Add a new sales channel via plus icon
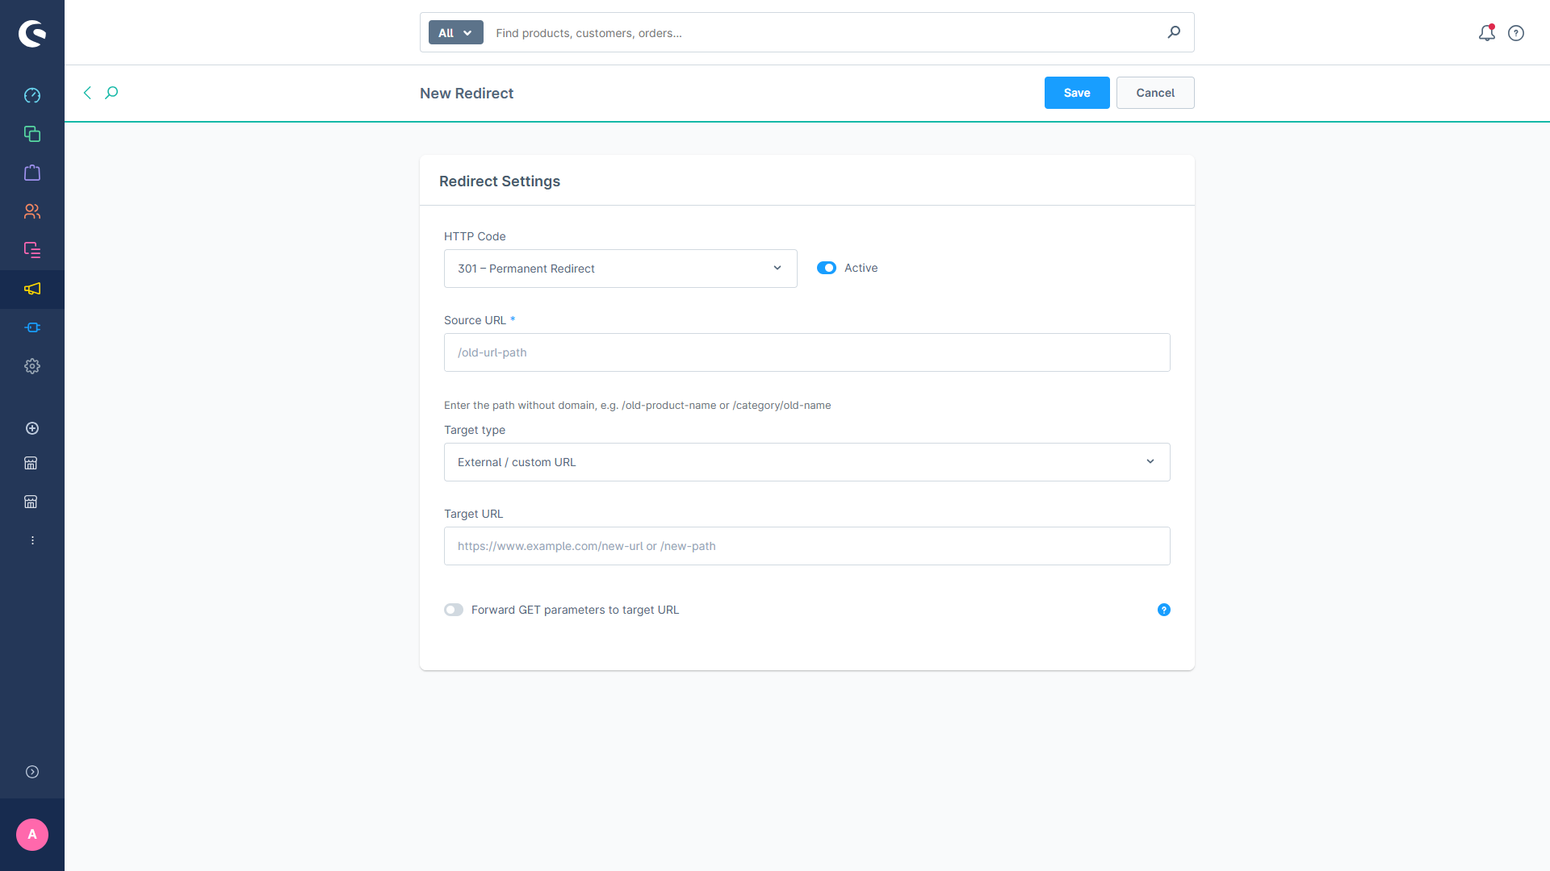1550x871 pixels. click(32, 428)
